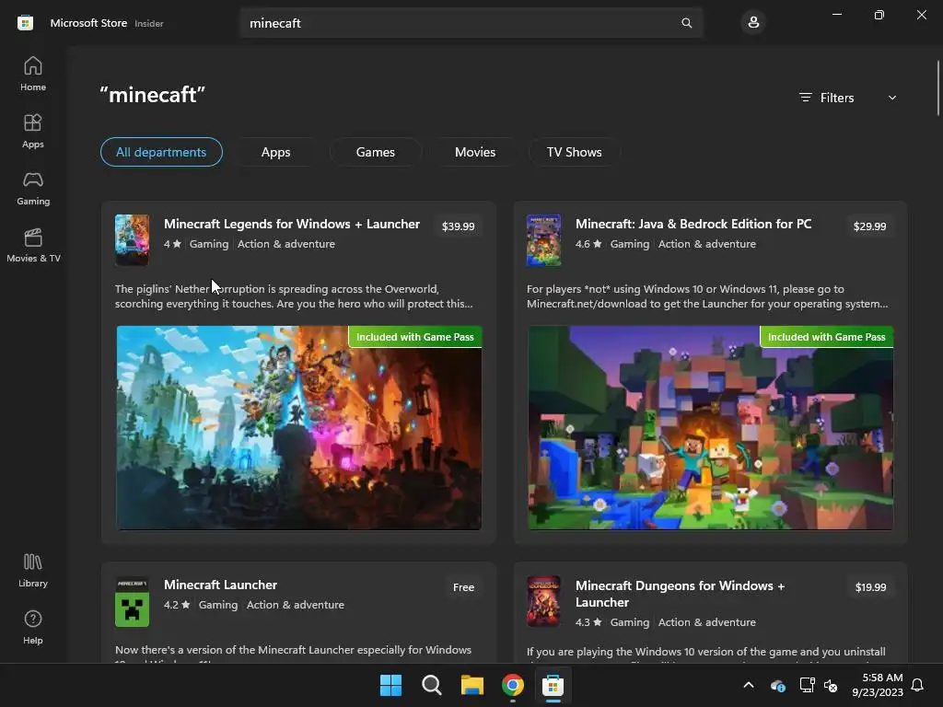The image size is (943, 707).
Task: Click the "Insider" label beside Microsoft Store
Action: [148, 23]
